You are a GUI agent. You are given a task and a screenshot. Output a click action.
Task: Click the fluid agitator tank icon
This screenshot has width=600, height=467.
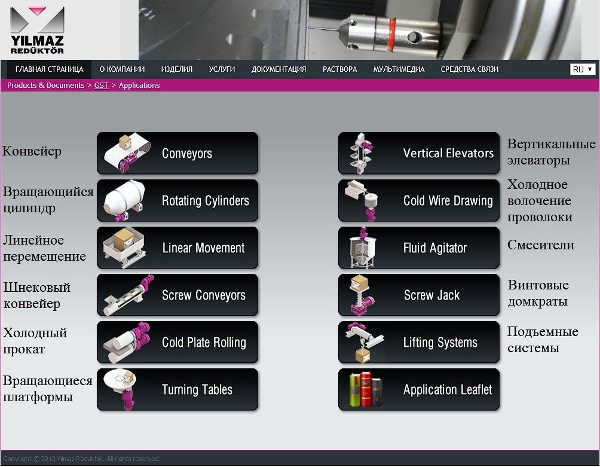tap(362, 248)
